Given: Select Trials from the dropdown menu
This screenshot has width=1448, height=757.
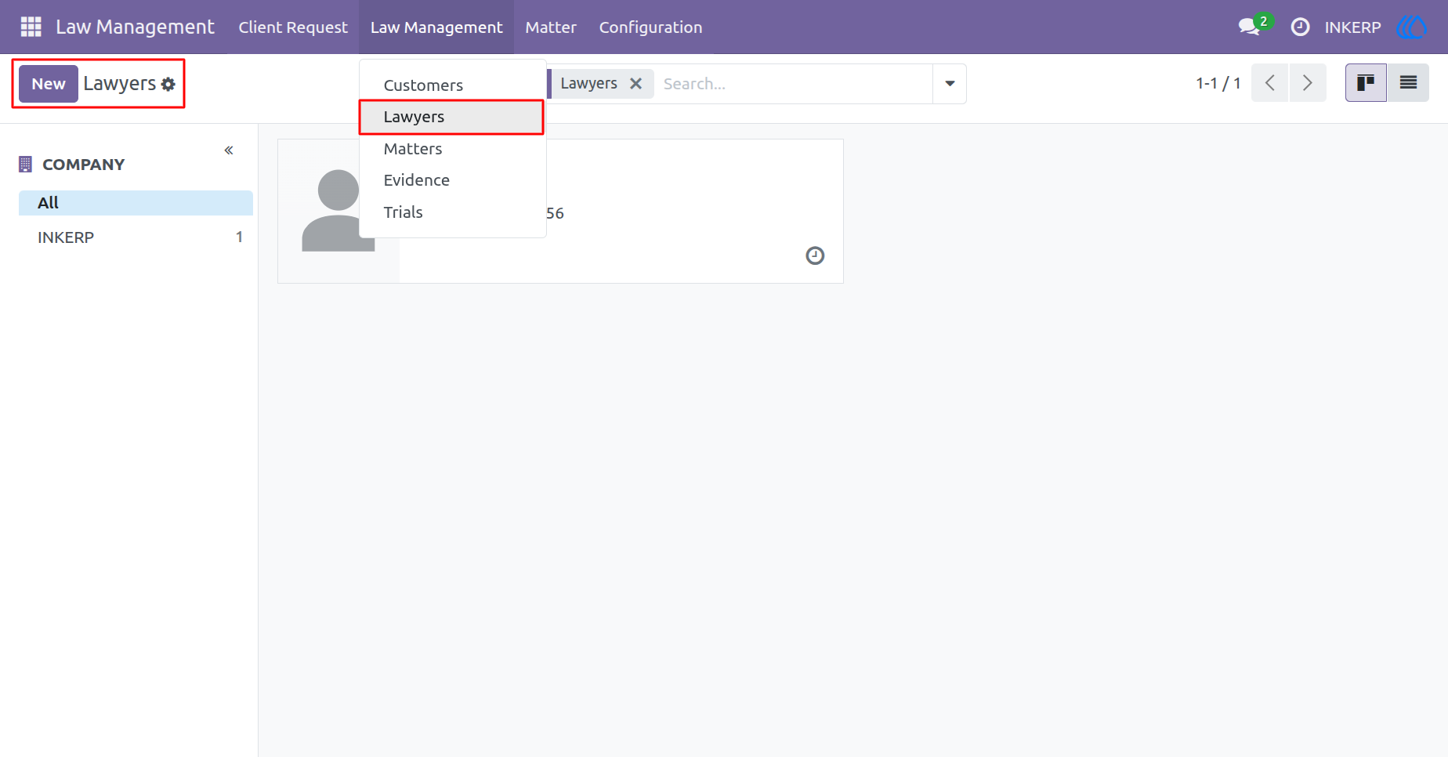Looking at the screenshot, I should (x=452, y=212).
